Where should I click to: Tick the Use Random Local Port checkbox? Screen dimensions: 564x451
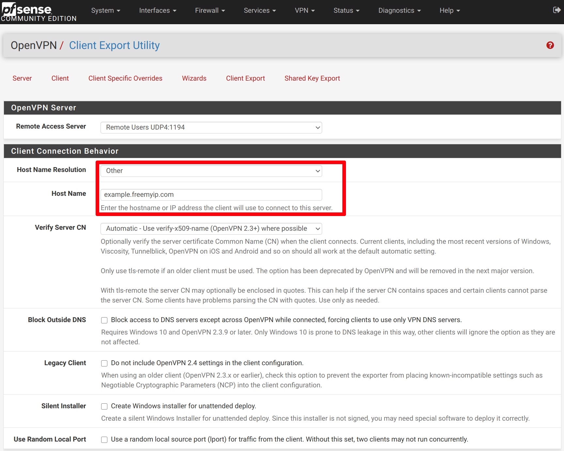(104, 440)
